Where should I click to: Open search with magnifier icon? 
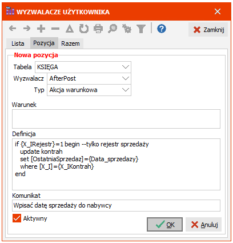point(113,29)
